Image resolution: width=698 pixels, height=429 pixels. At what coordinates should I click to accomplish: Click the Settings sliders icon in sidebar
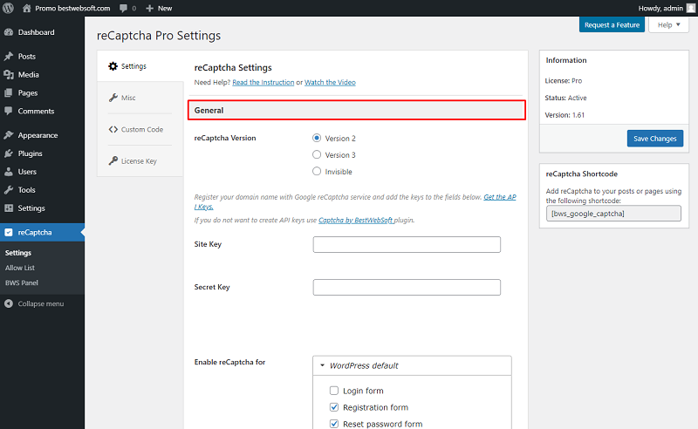click(x=9, y=208)
